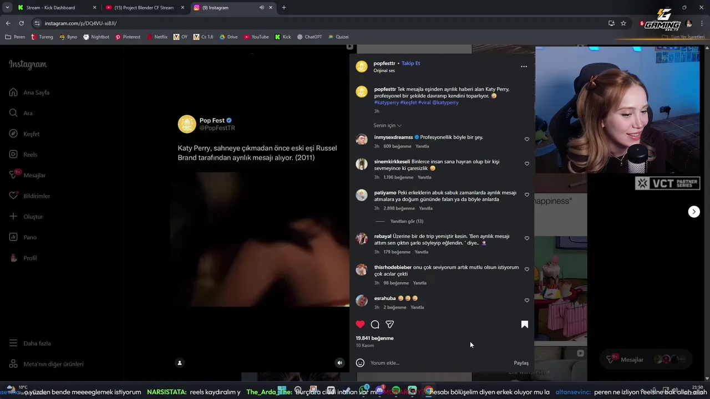Reply to inmysexdreamss via Yanıtla

423,146
